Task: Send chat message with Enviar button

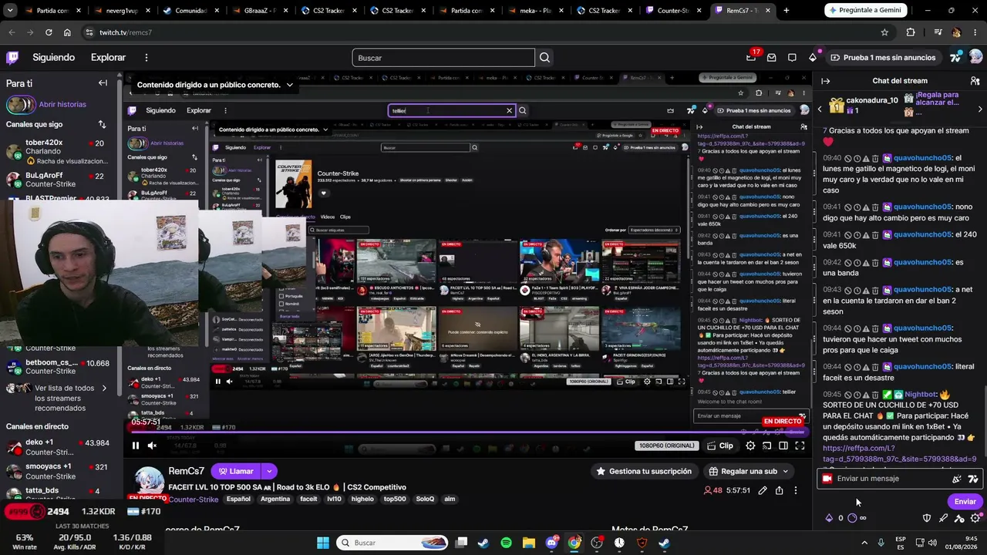Action: pos(965,502)
